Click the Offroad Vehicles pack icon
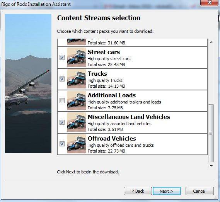This screenshot has width=220, height=202. coord(77,144)
